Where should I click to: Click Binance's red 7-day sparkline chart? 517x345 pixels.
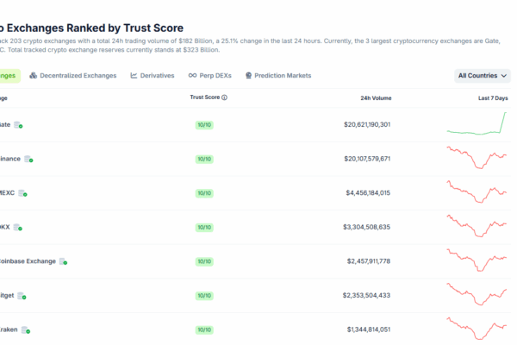pos(477,159)
